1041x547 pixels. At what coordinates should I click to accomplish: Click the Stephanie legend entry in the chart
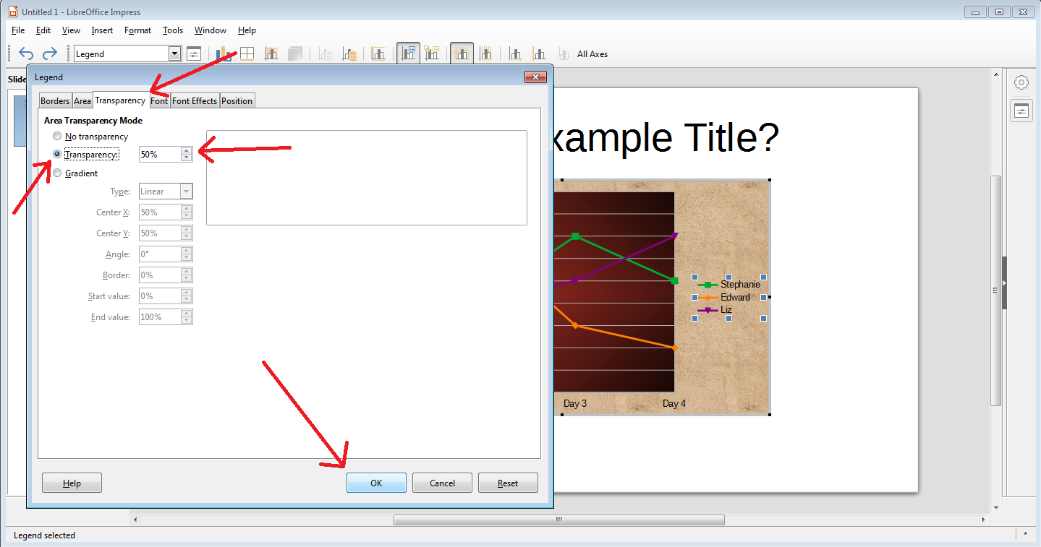(x=729, y=285)
